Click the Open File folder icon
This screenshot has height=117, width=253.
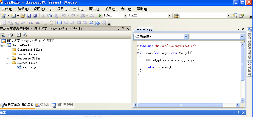point(23,16)
